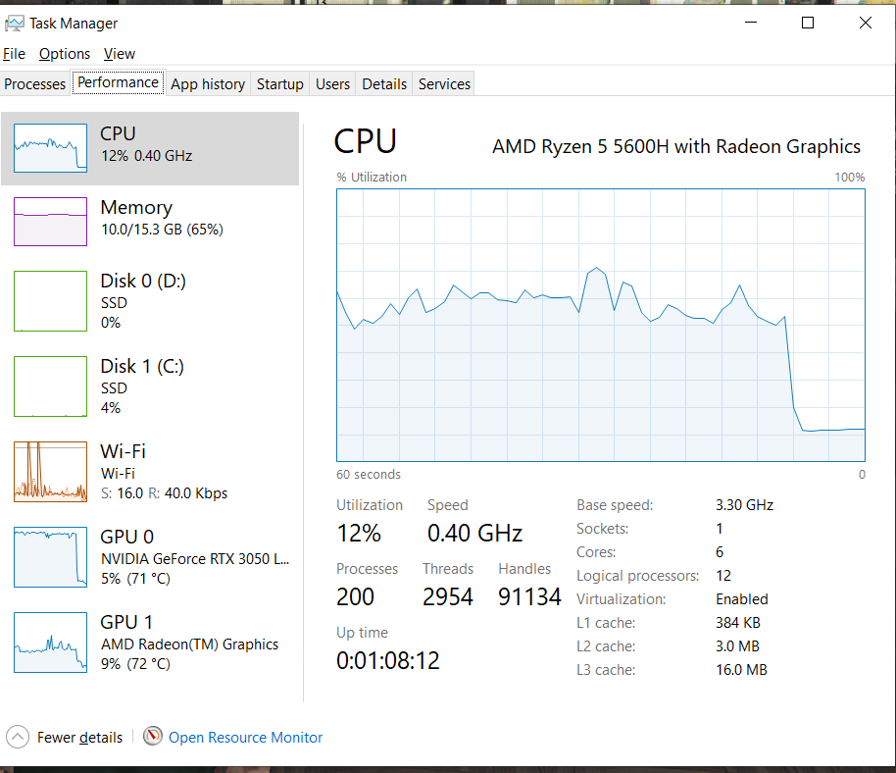Select the Wi-Fi activity graph thumbnail
Image resolution: width=896 pixels, height=773 pixels.
(50, 472)
